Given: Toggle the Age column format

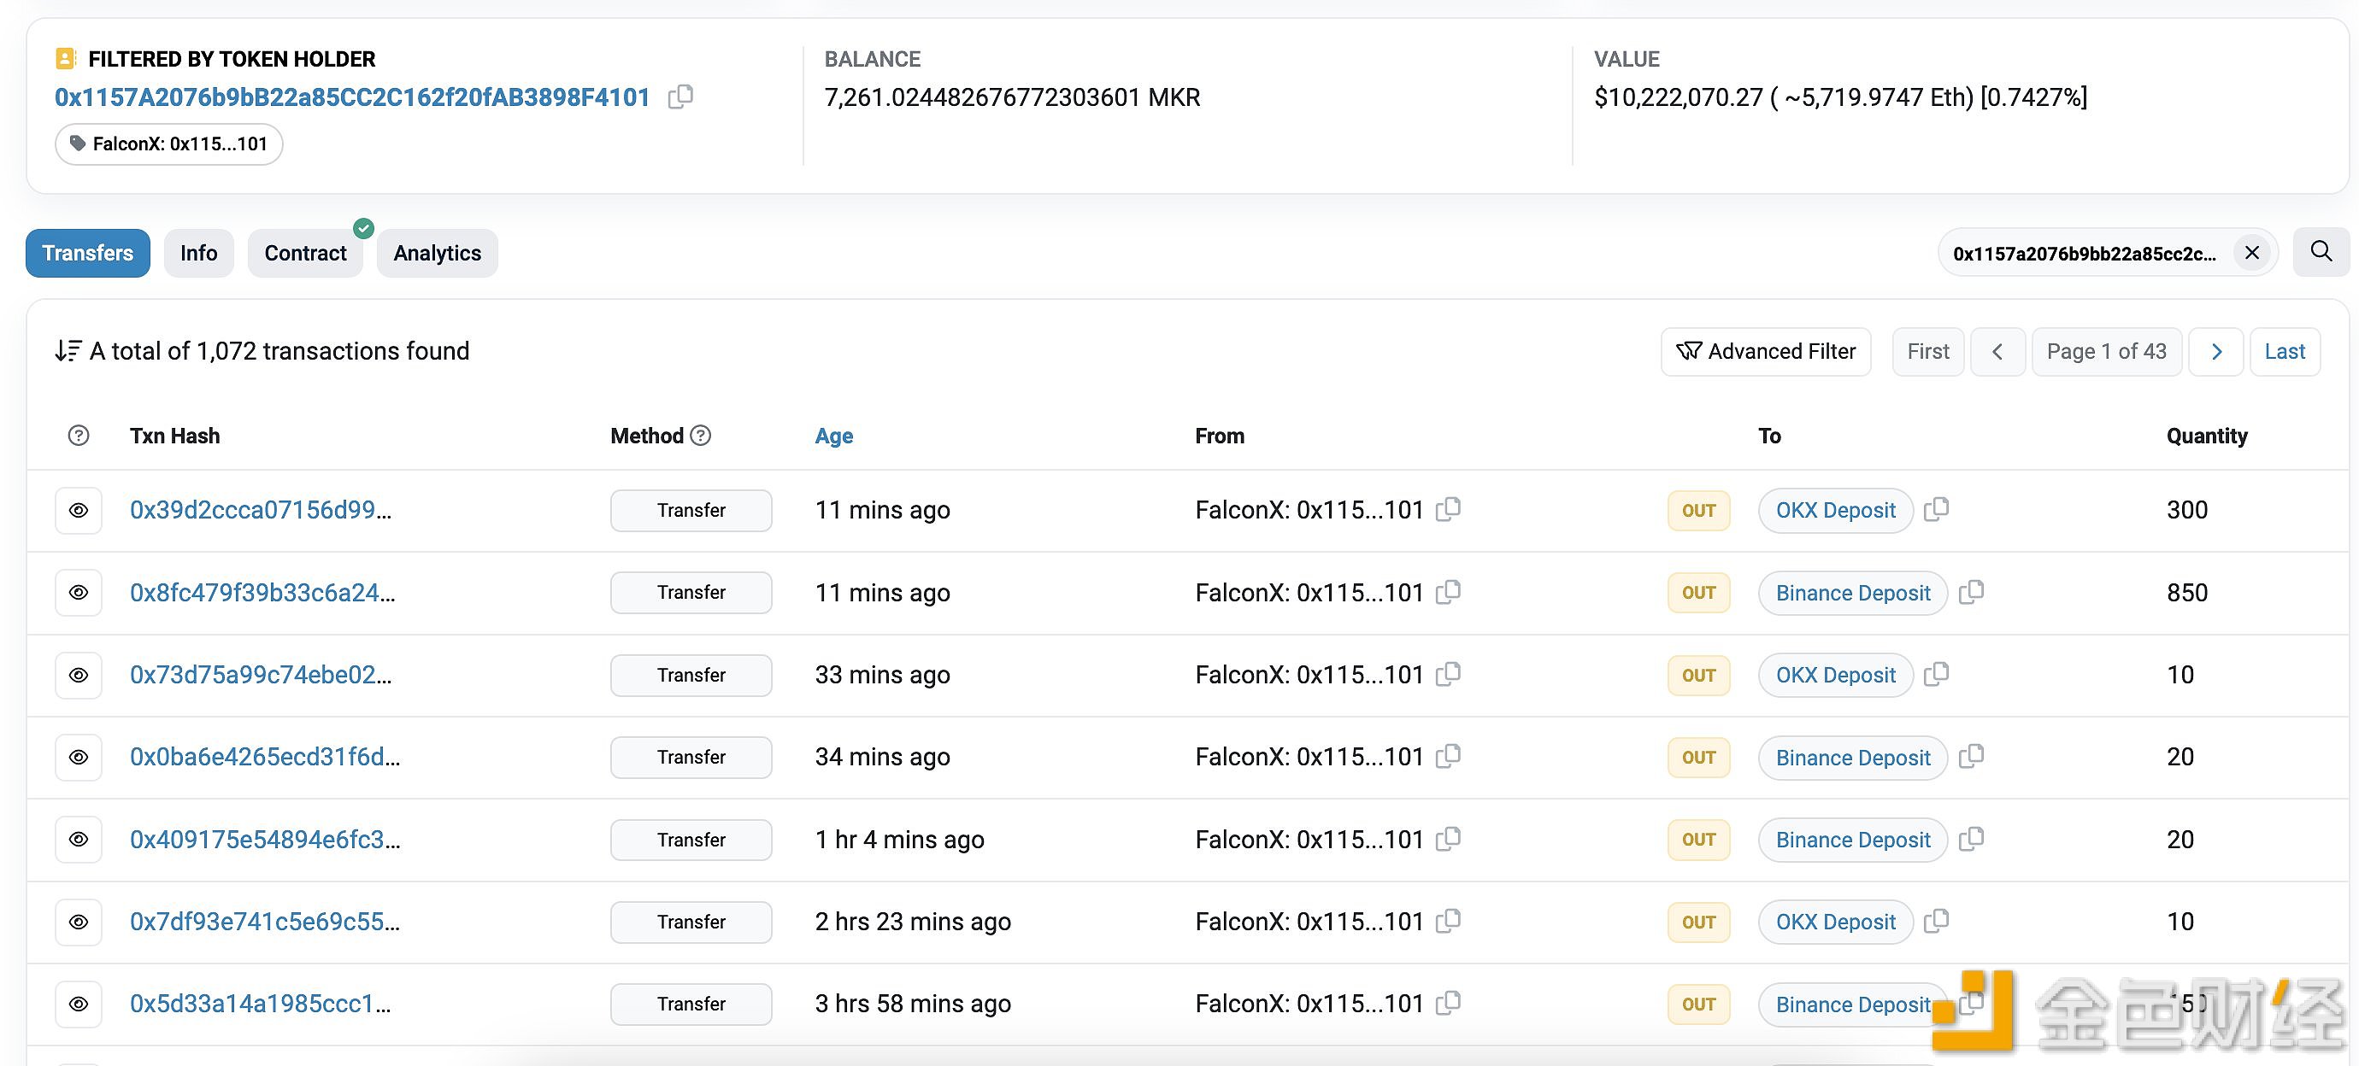Looking at the screenshot, I should tap(833, 436).
